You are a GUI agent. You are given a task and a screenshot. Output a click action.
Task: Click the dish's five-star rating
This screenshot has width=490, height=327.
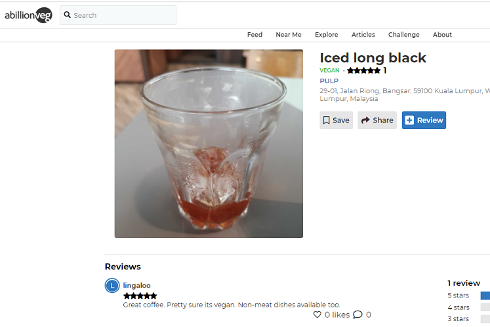pyautogui.click(x=363, y=71)
